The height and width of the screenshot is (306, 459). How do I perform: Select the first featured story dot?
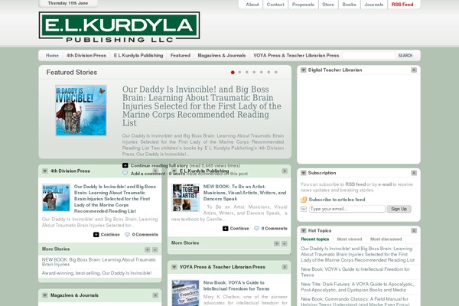tap(233, 73)
